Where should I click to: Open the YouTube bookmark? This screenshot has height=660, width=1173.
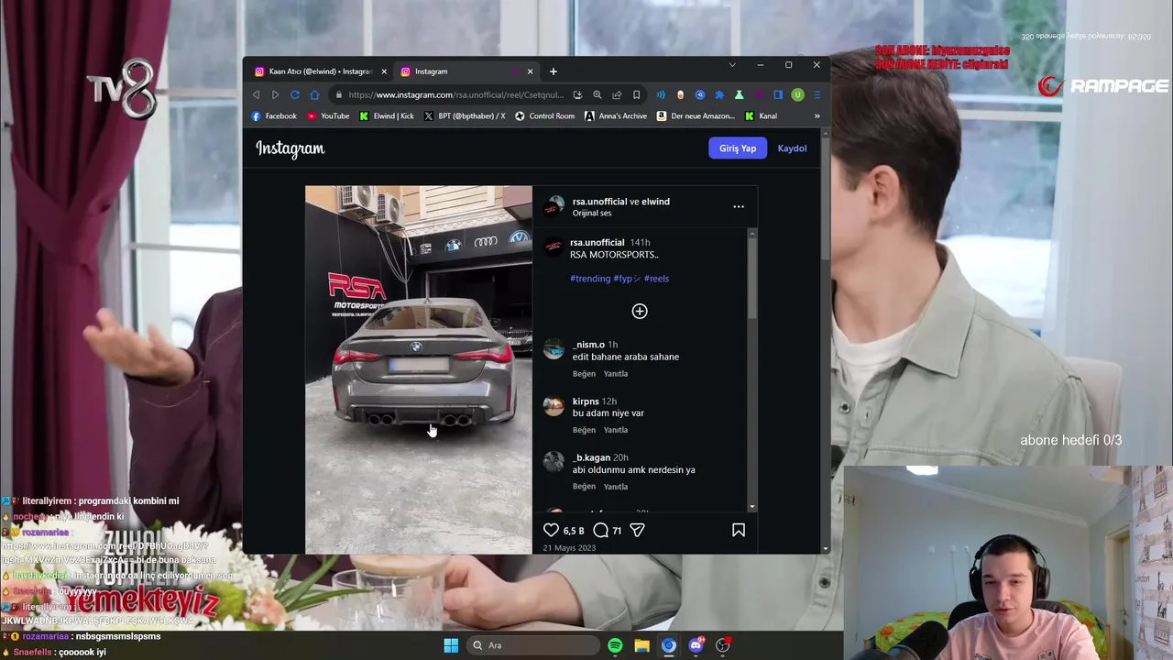[328, 116]
